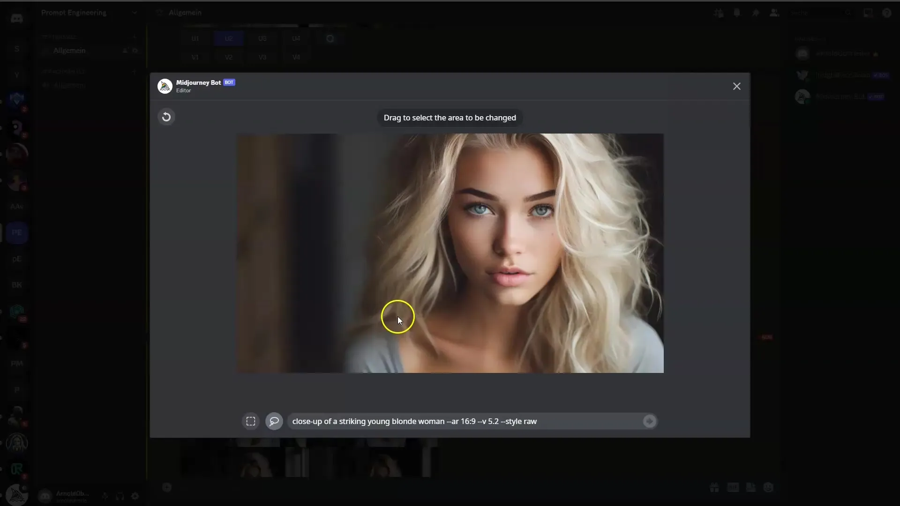900x506 pixels.
Task: Open the help question mark icon
Action: (x=886, y=13)
